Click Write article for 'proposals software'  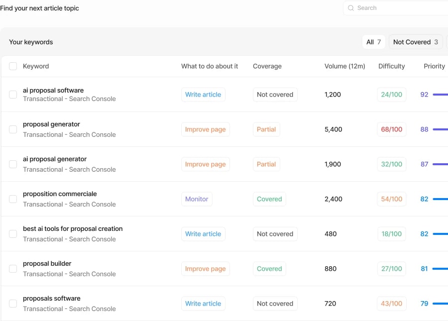pyautogui.click(x=203, y=304)
